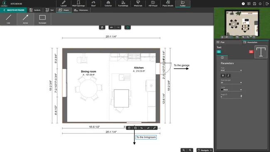The image size is (270, 152).
Task: Open the Color dropdown showing Black
Action: [231, 90]
